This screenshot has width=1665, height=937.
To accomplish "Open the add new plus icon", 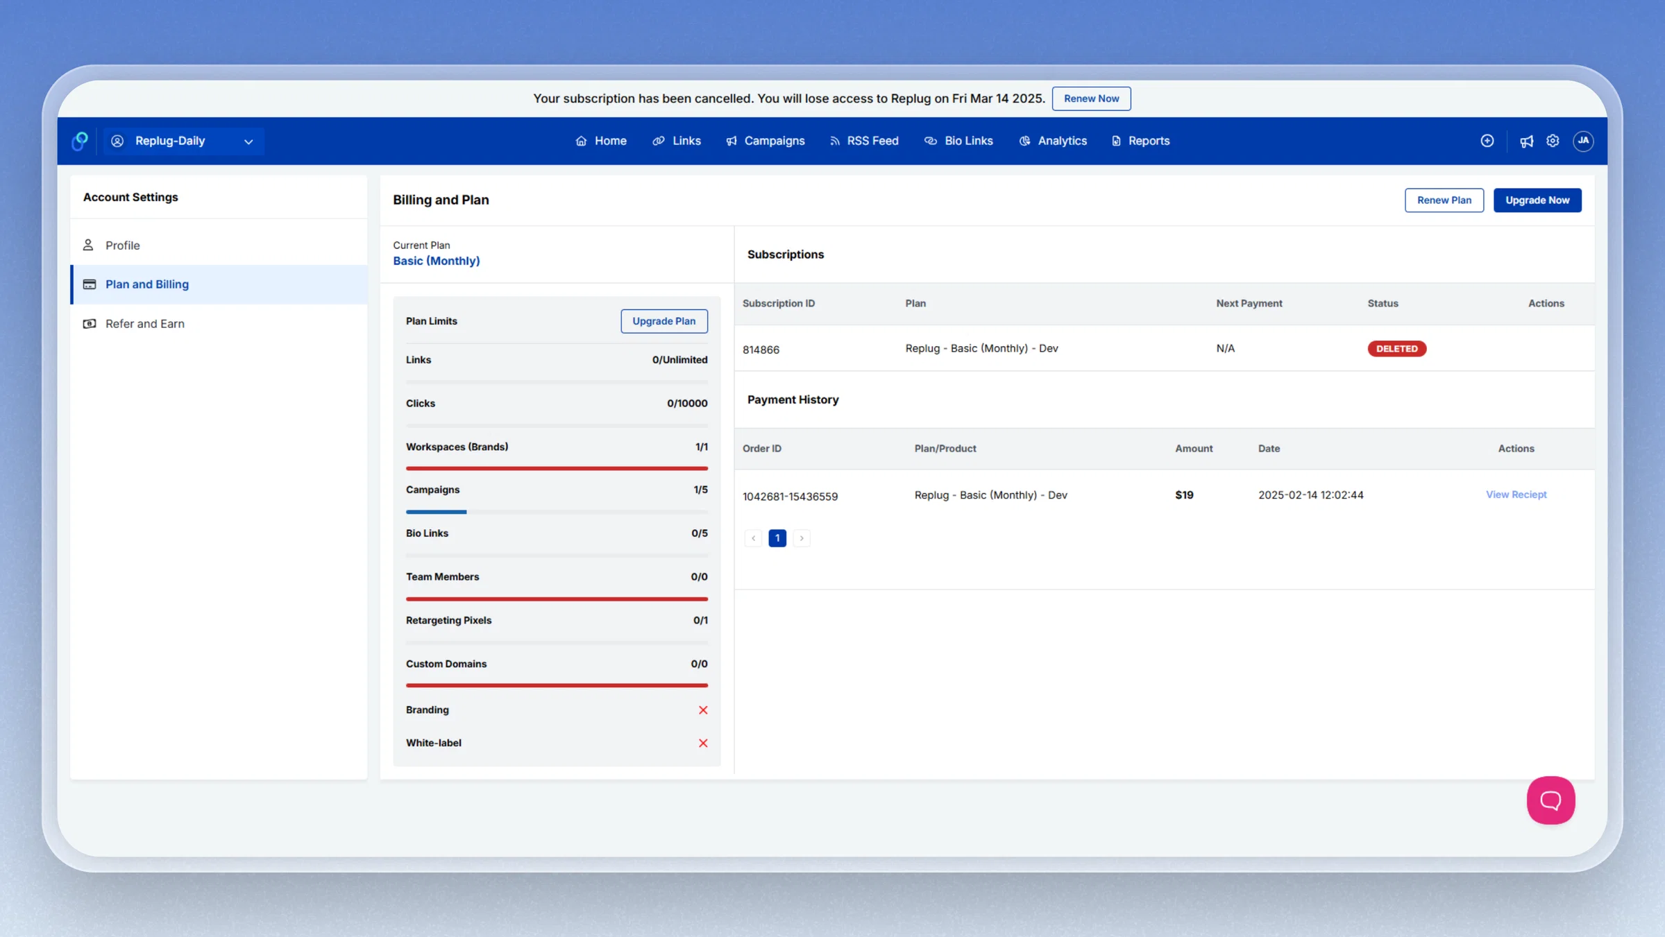I will pos(1487,141).
